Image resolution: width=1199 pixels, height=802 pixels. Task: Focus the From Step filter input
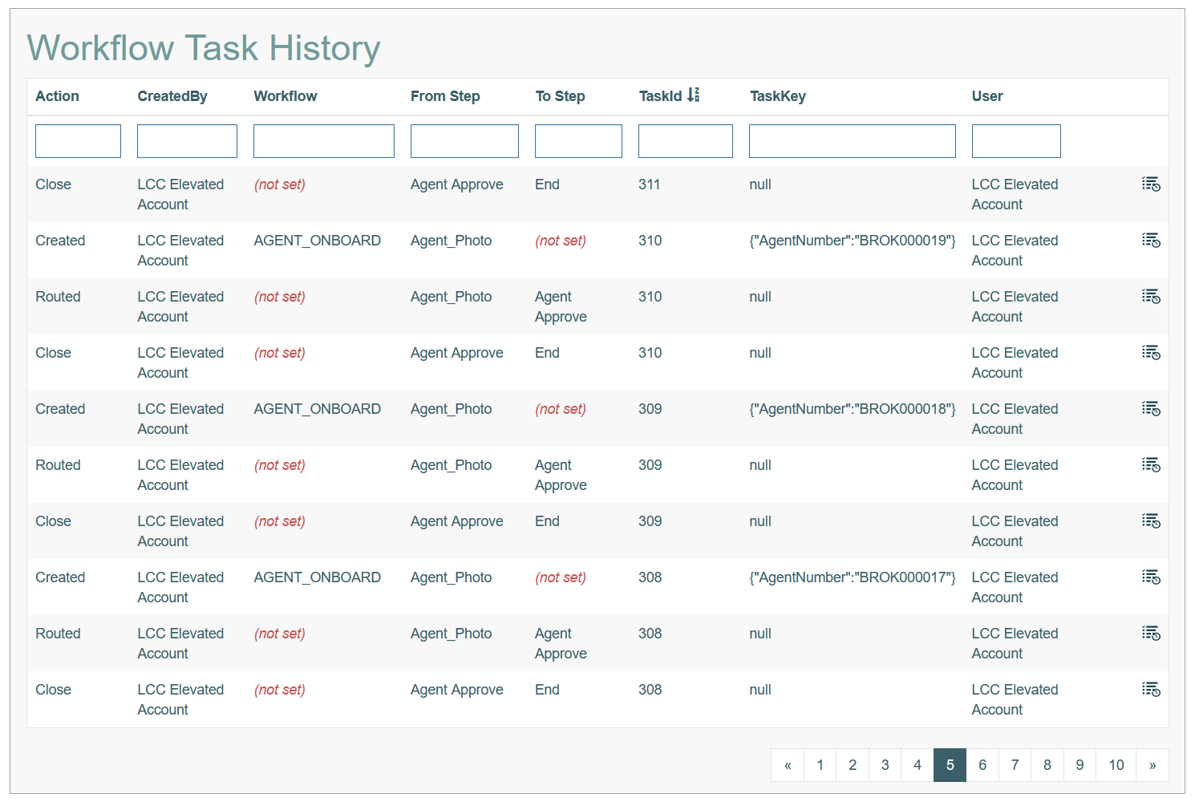click(x=464, y=141)
